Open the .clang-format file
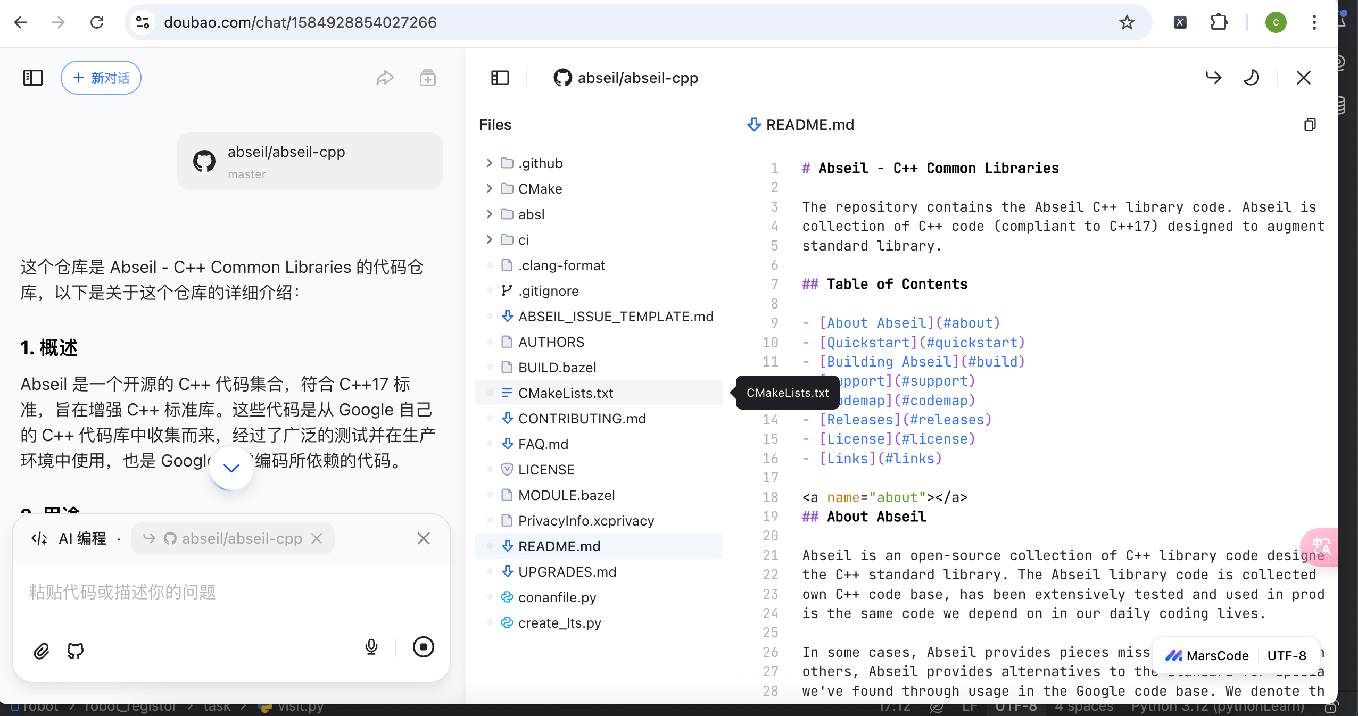 tap(599, 265)
